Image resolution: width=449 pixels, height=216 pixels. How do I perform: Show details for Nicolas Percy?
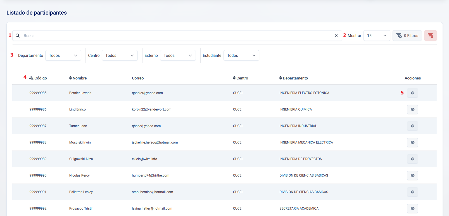tap(412, 175)
